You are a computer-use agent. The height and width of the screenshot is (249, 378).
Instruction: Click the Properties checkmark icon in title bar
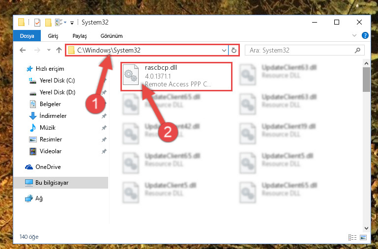(x=37, y=23)
